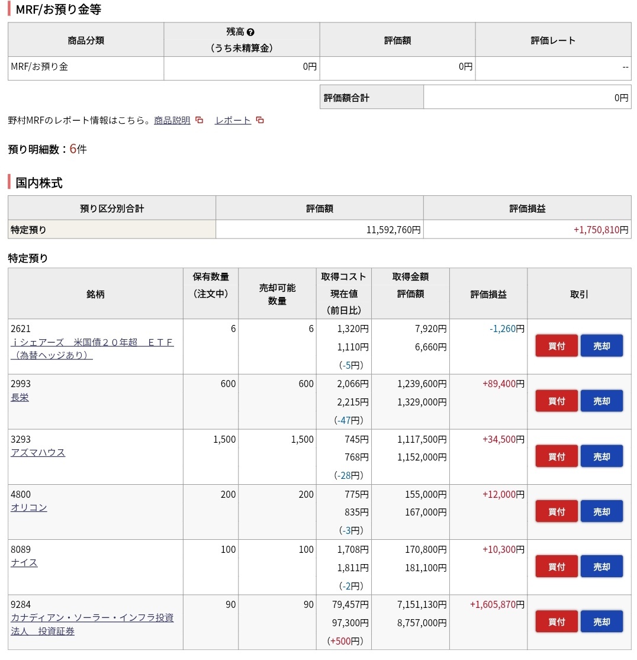The image size is (637, 660).
Task: Open カナディアン・ソーラー・インフラ投資法人 link
Action: coord(92,618)
